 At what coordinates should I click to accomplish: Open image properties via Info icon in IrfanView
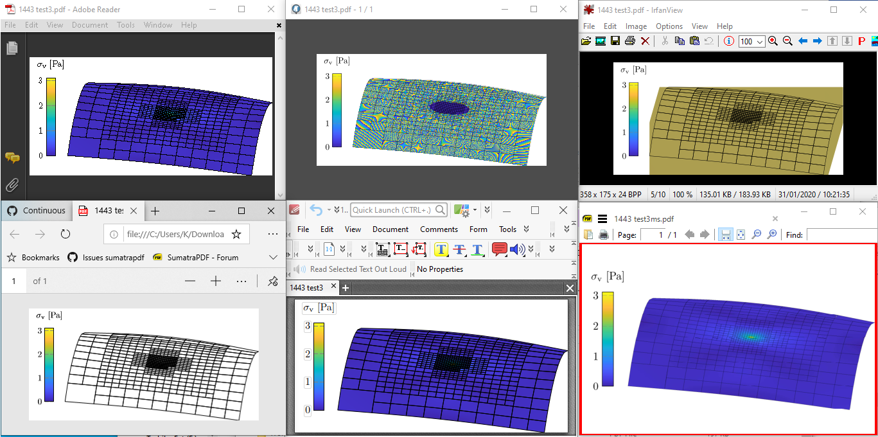click(x=729, y=41)
